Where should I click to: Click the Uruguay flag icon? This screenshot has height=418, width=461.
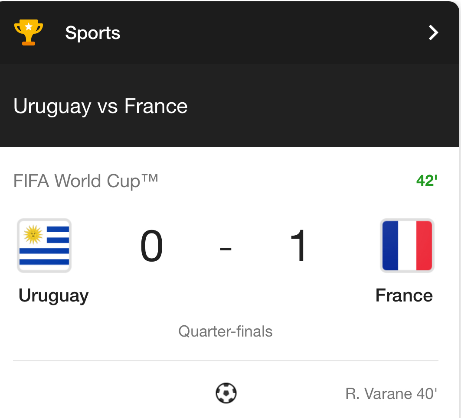[x=44, y=246]
